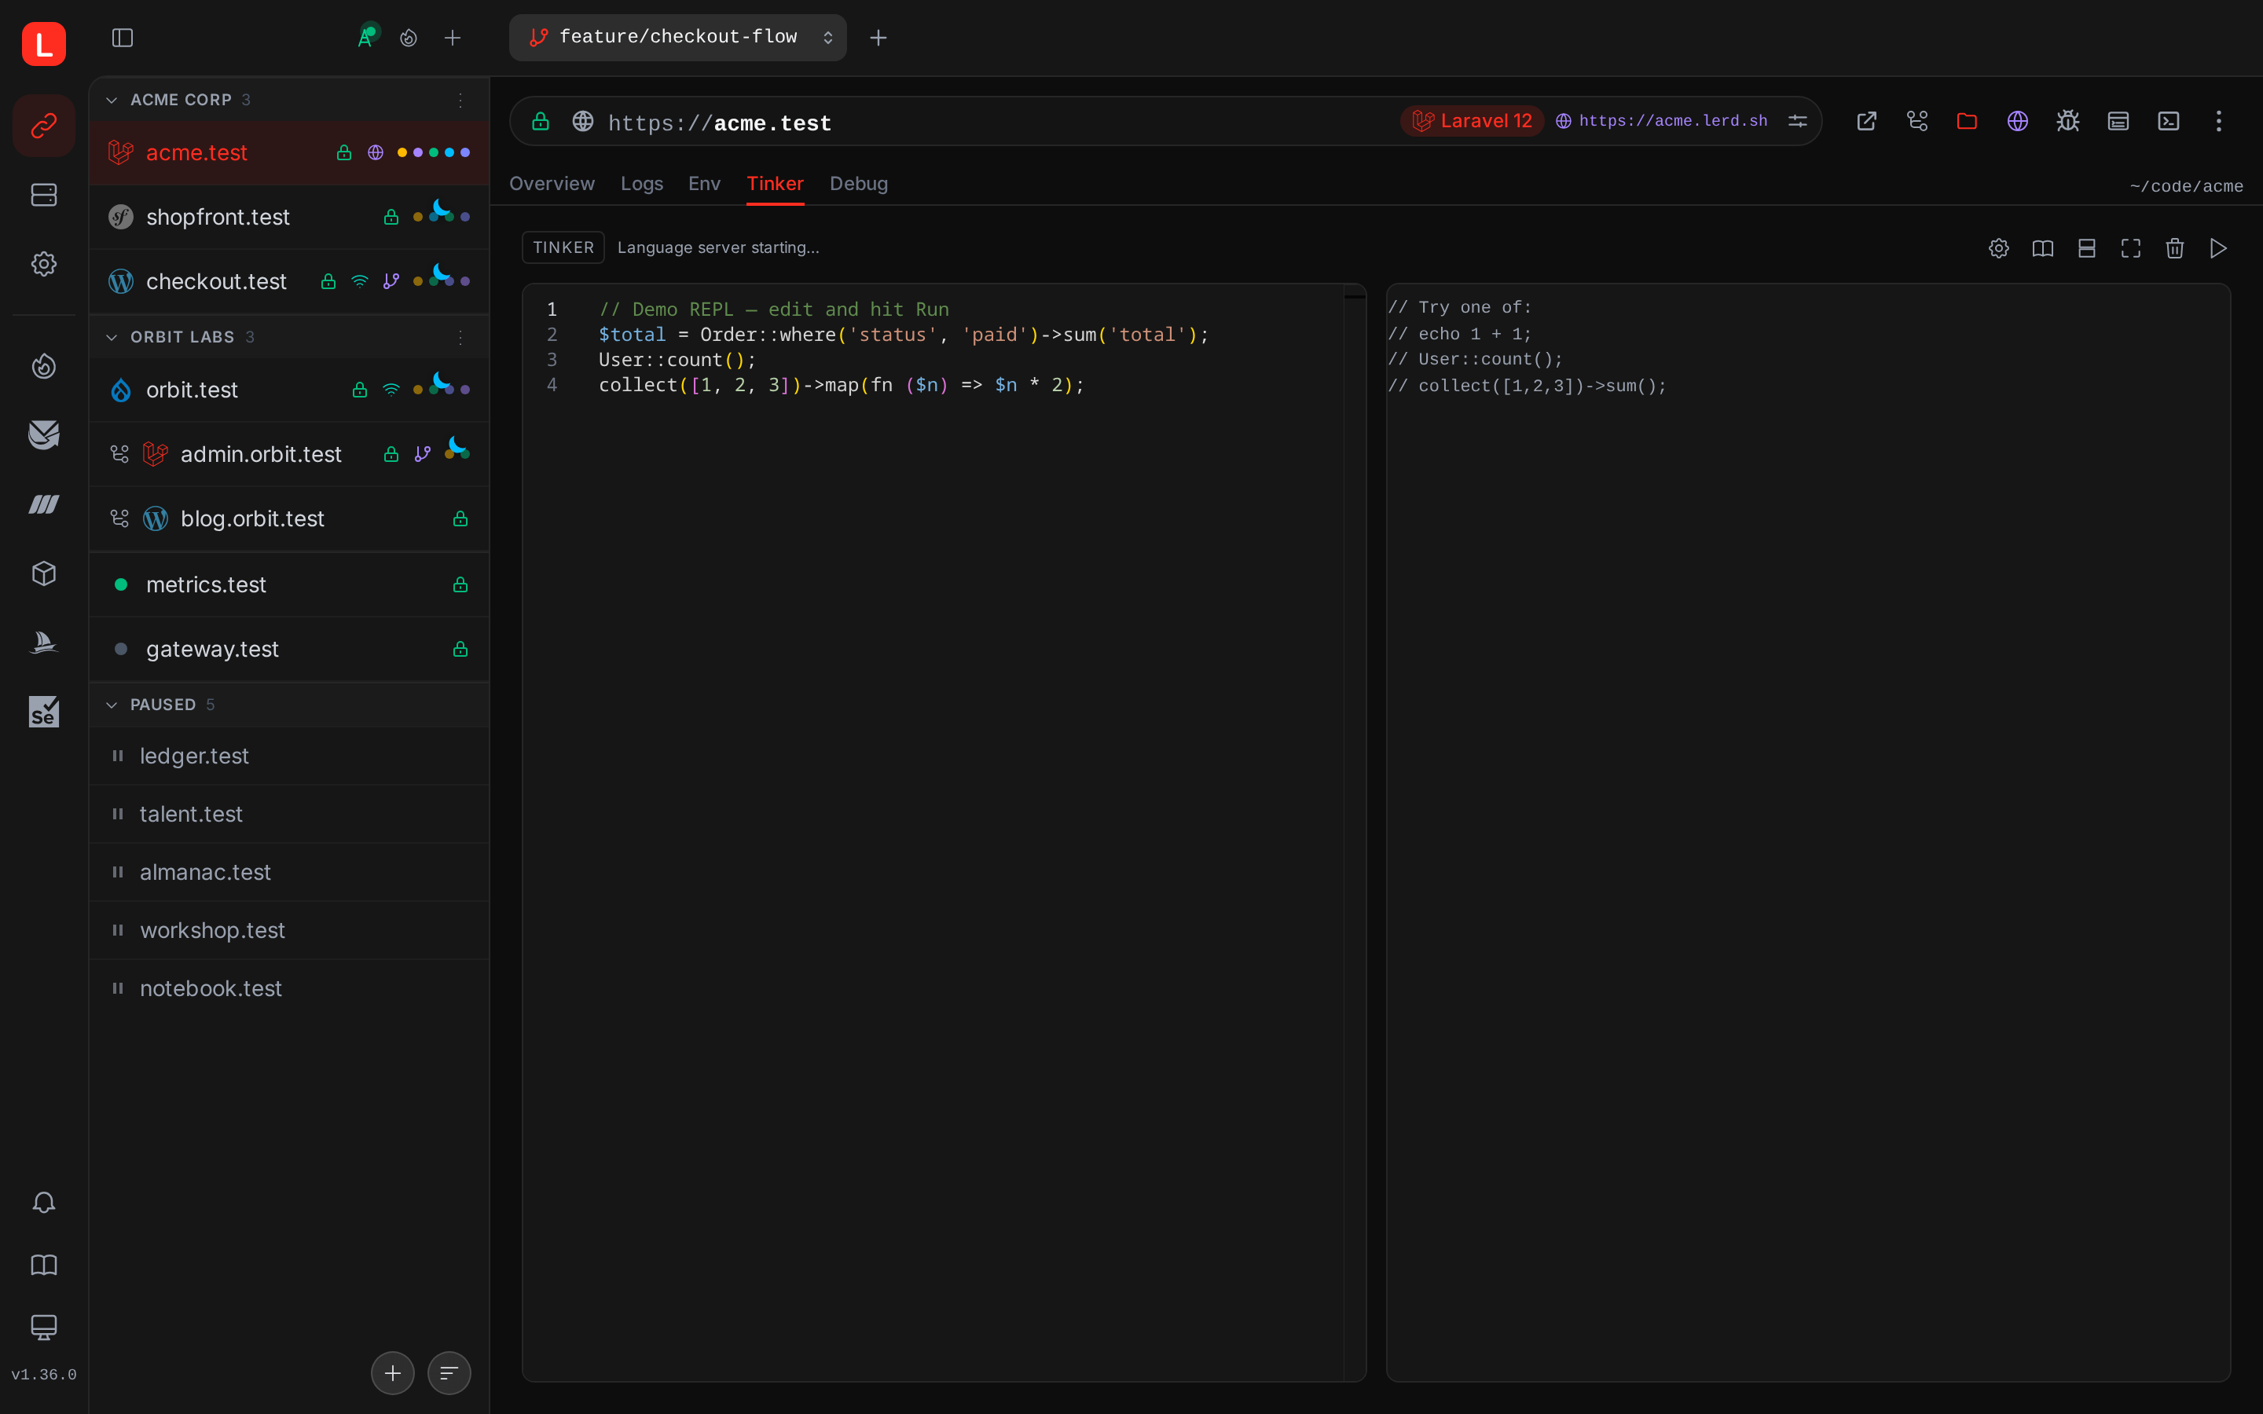
Task: Open the mail icon in left rail
Action: point(44,435)
